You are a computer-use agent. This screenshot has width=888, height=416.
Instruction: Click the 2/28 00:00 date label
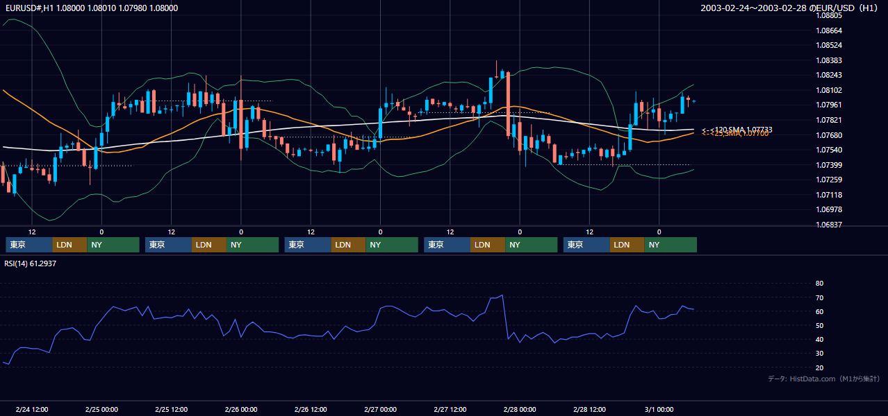[x=519, y=409]
